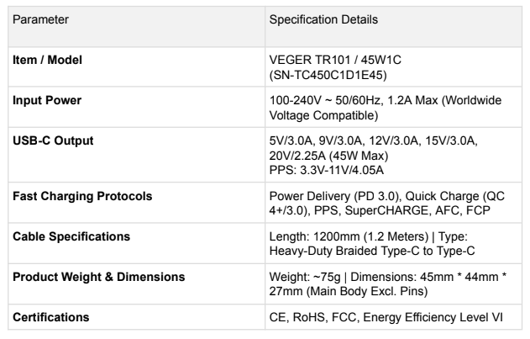
Task: Click the Weight: ~75g dimensions value
Action: pyautogui.click(x=387, y=284)
